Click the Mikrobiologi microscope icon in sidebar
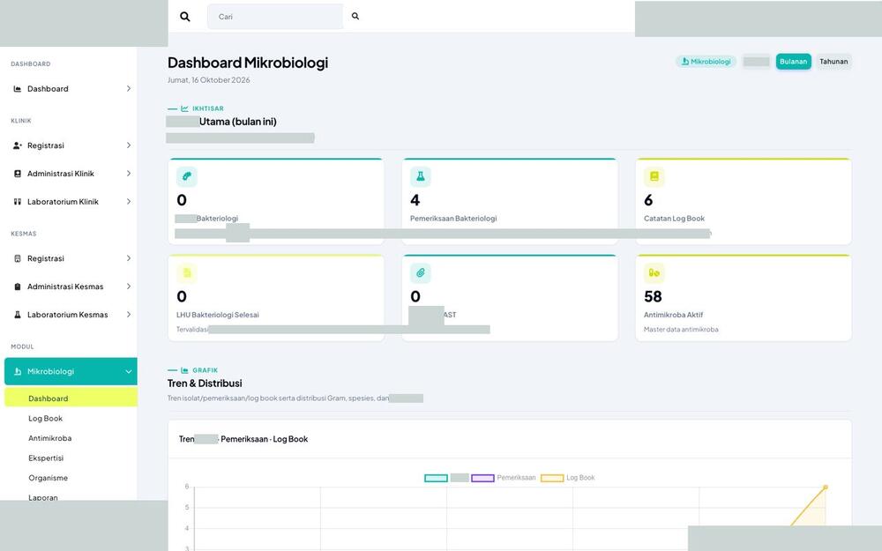This screenshot has height=551, width=882. tap(18, 372)
